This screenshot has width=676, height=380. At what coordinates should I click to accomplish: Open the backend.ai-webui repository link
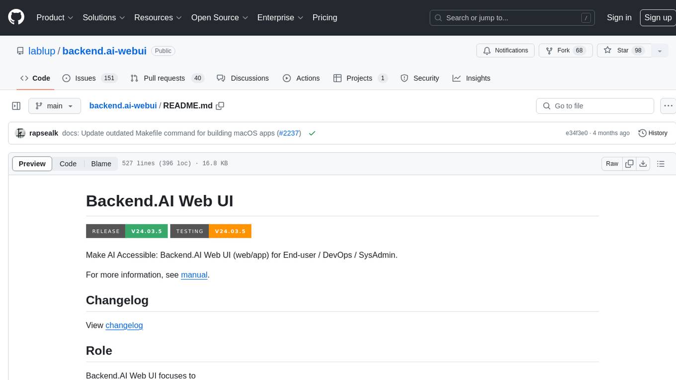104,51
